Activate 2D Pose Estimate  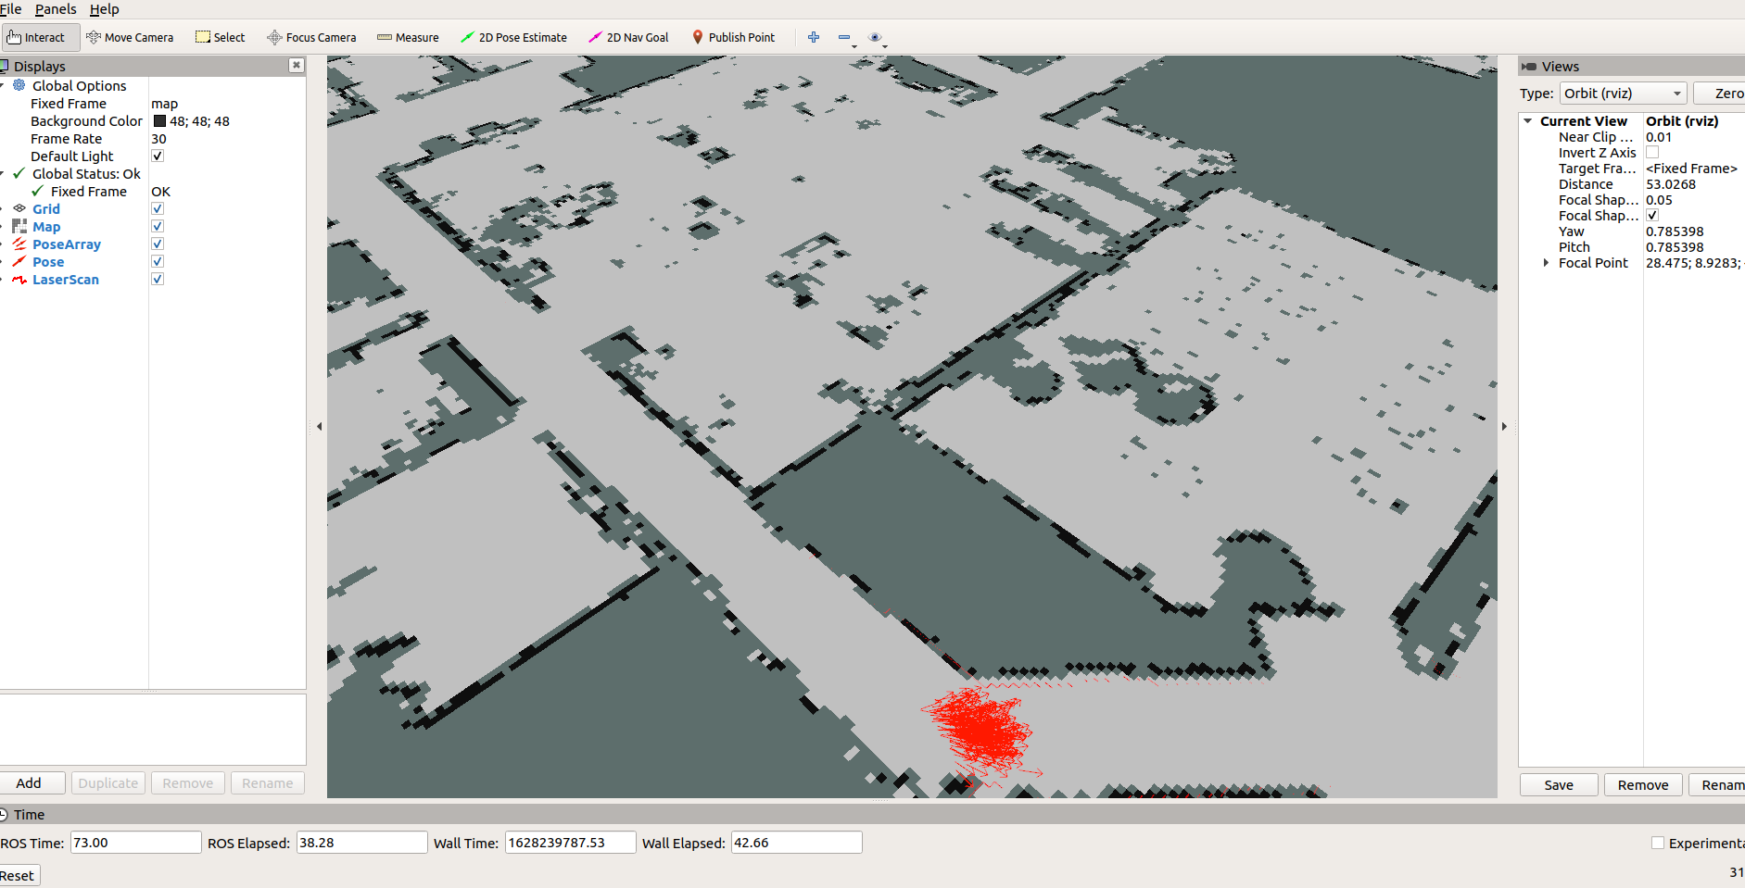[x=513, y=37]
